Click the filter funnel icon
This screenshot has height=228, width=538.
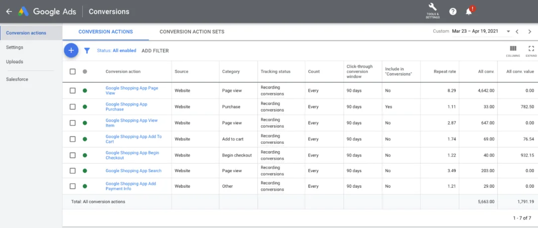coord(87,51)
